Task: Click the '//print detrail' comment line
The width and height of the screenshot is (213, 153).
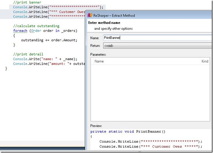Action: pos(28,54)
